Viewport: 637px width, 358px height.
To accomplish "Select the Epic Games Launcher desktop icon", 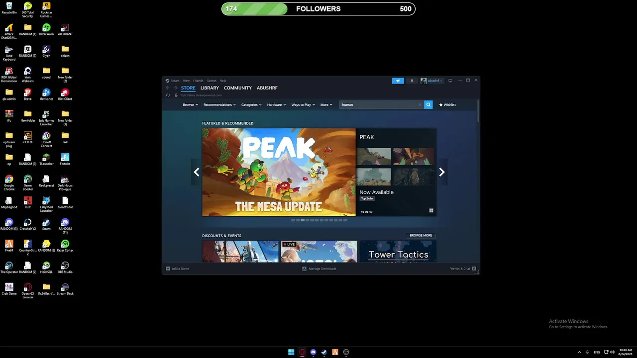I will point(46,118).
